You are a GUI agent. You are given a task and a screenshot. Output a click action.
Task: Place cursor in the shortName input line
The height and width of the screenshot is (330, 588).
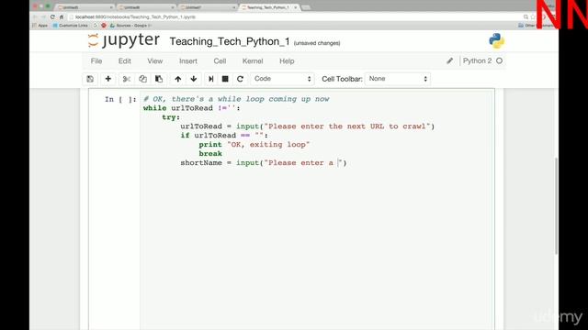(264, 163)
